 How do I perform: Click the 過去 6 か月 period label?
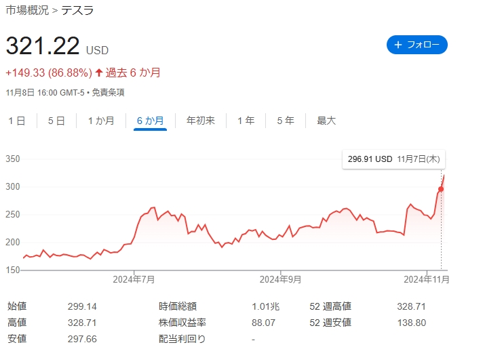[133, 73]
